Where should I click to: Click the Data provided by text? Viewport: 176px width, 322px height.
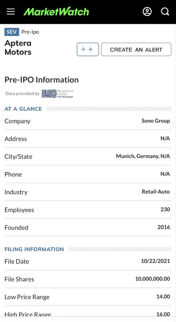point(23,94)
